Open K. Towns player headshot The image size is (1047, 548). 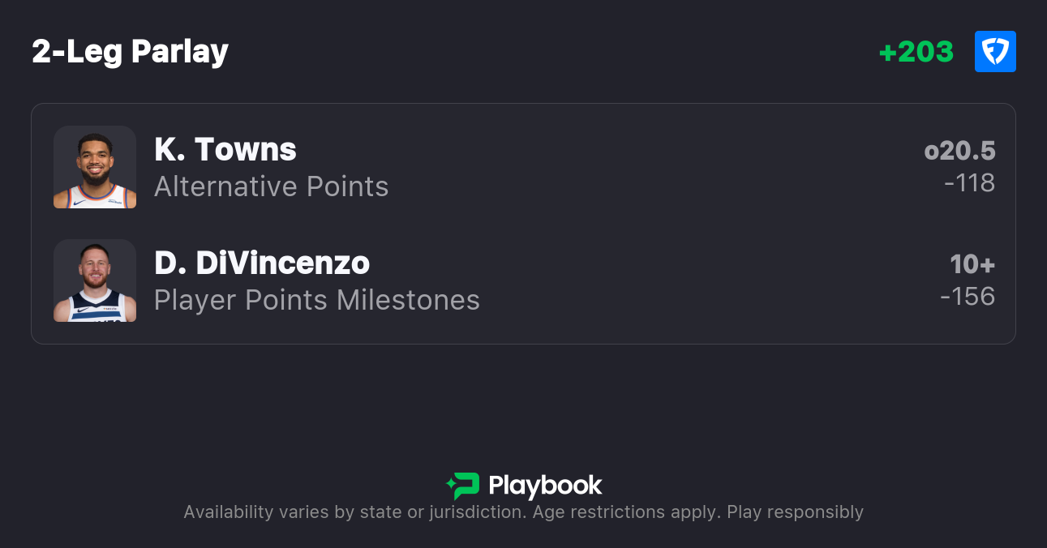coord(95,167)
